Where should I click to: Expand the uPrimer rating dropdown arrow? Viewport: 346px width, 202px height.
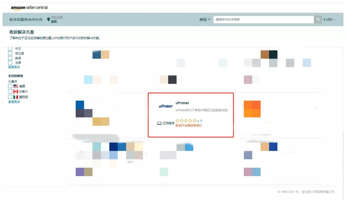tap(198, 121)
